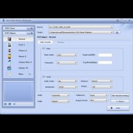Choose the Galaxy Note 4 icon
133x133 pixels.
coord(10,62)
